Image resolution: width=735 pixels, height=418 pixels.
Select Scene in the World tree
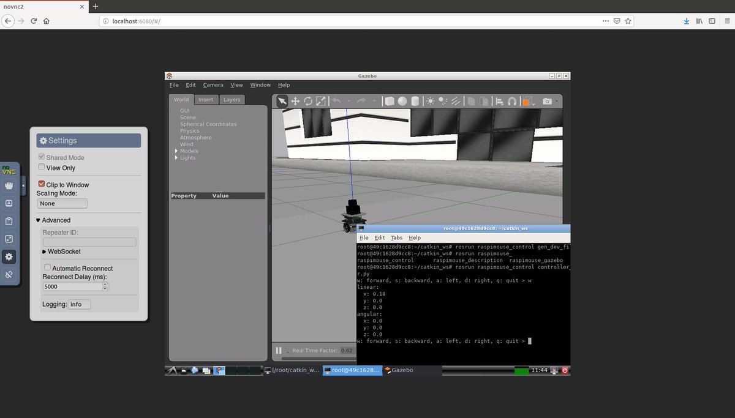[x=188, y=118]
